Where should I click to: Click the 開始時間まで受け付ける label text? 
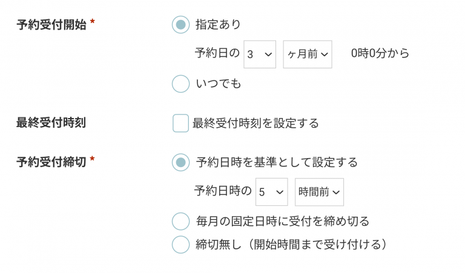313,245
